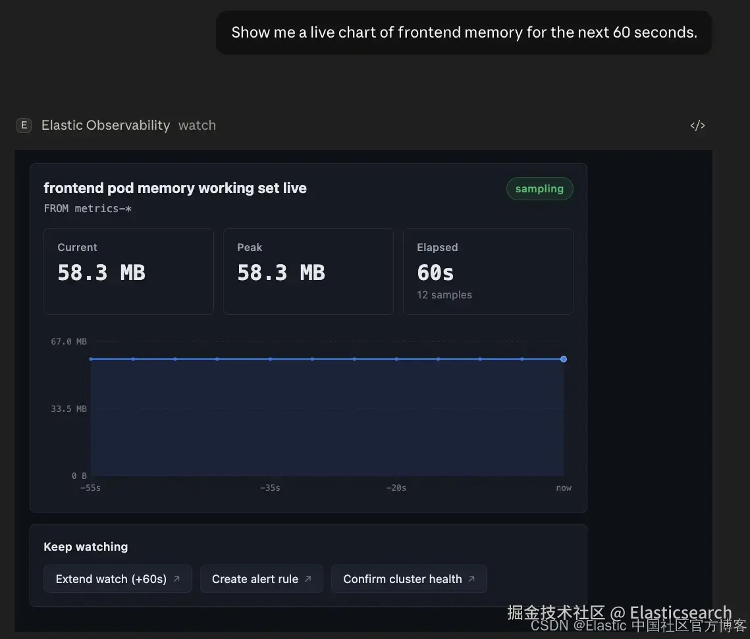Click the "now" marker on the time axis
The height and width of the screenshot is (639, 750).
pyautogui.click(x=564, y=488)
